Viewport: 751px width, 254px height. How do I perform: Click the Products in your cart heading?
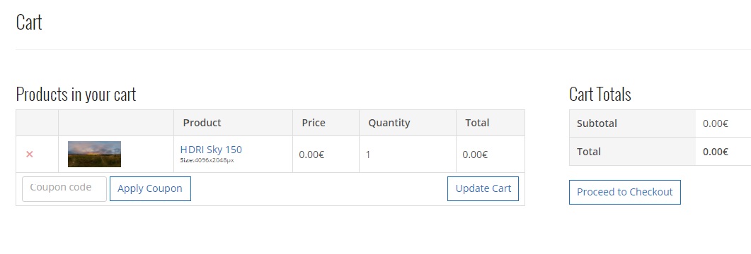pos(76,94)
